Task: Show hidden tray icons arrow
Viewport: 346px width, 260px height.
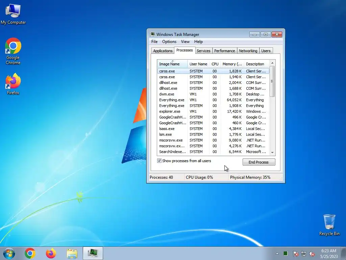Action: pos(277,254)
